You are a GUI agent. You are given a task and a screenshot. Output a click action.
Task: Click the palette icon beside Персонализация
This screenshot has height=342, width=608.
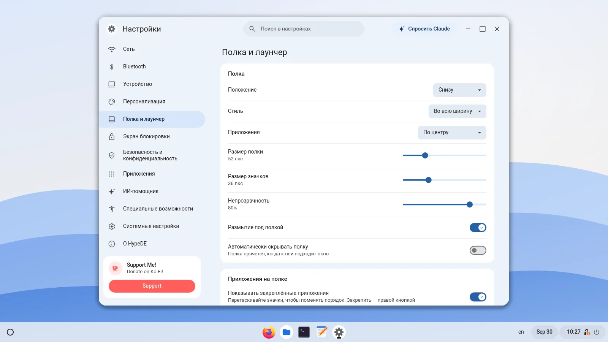click(x=112, y=102)
